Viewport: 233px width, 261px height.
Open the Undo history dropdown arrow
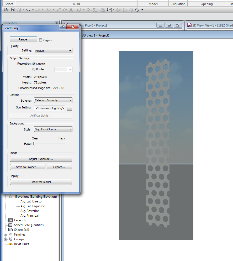pos(33,10)
